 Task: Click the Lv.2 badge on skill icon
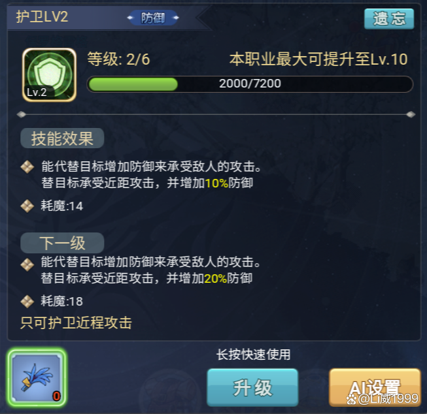coord(37,92)
